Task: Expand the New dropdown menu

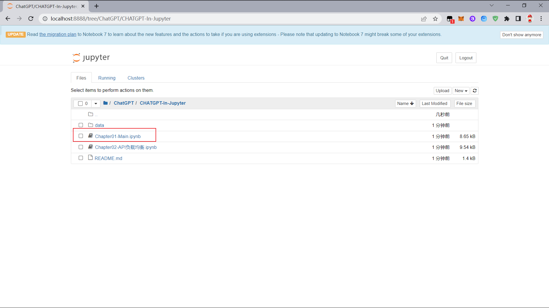Action: pyautogui.click(x=461, y=91)
